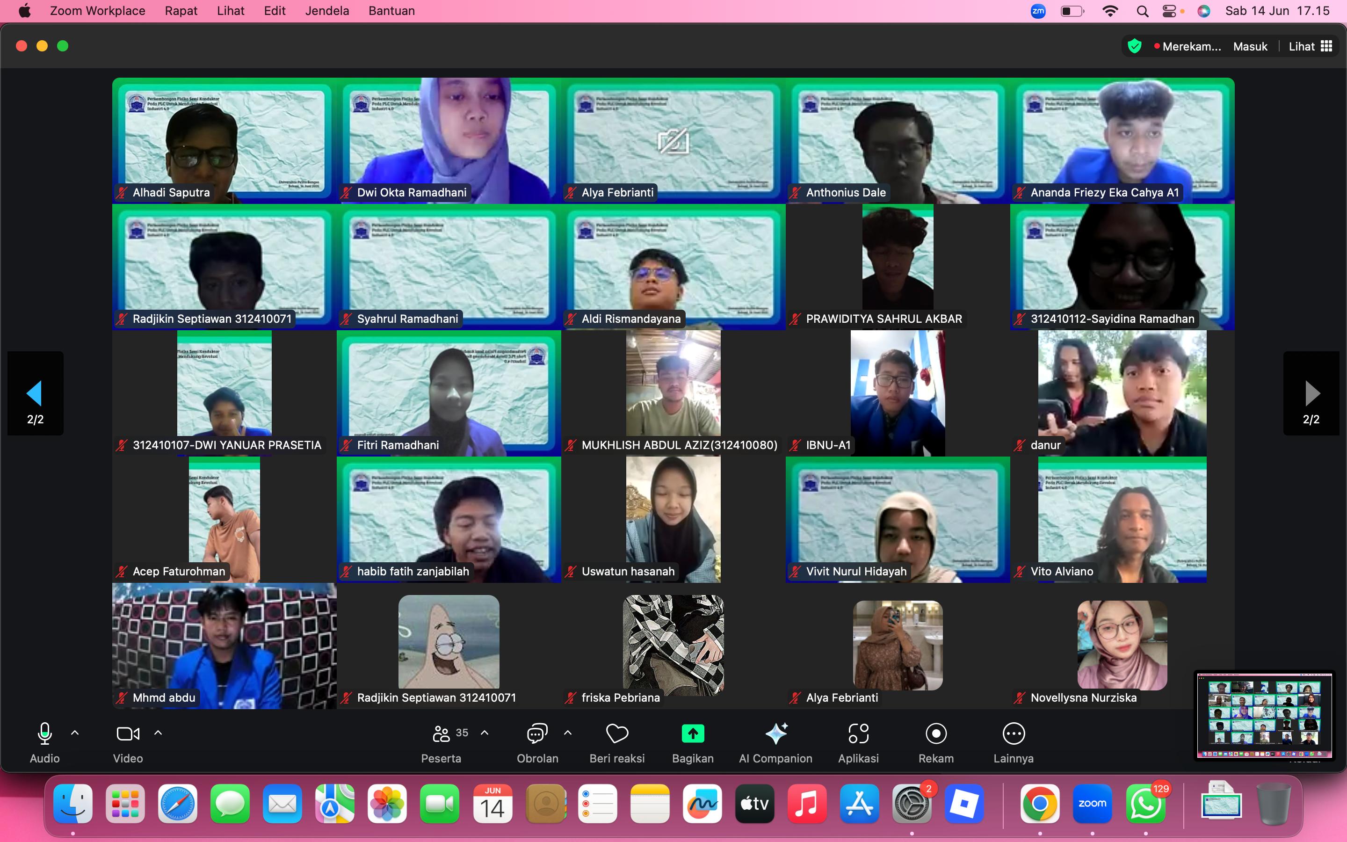Toggle the Audio microphone mute
The height and width of the screenshot is (842, 1347).
pos(44,734)
